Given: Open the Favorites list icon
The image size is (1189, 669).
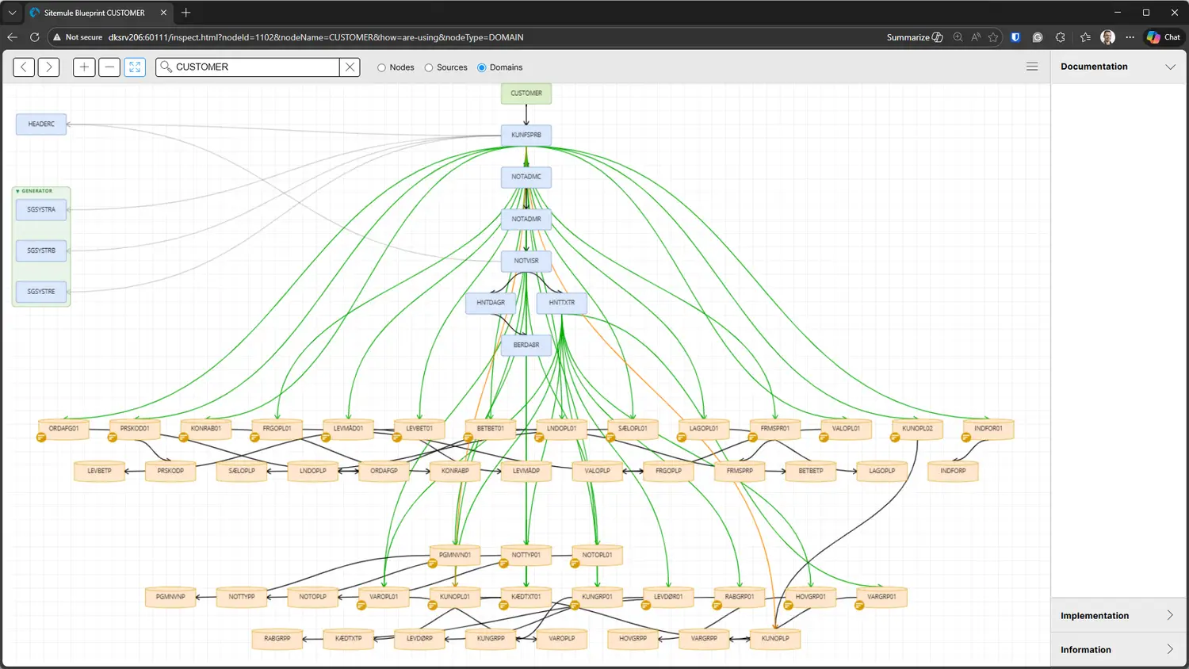Looking at the screenshot, I should click(x=1085, y=37).
